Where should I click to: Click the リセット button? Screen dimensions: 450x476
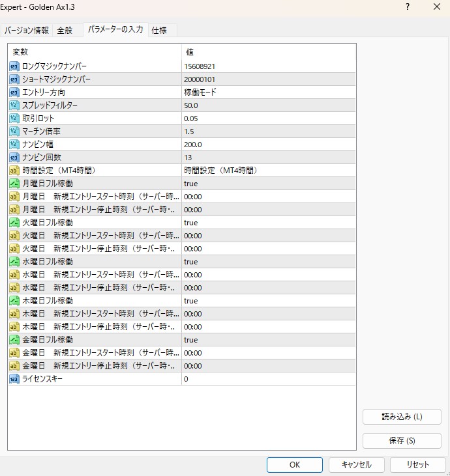click(x=418, y=465)
